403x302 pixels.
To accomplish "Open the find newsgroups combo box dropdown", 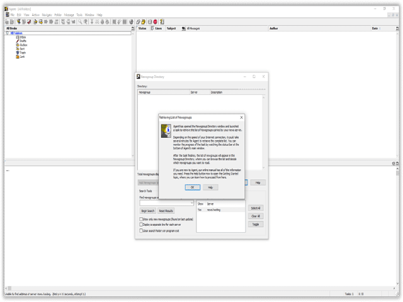I will click(x=191, y=203).
